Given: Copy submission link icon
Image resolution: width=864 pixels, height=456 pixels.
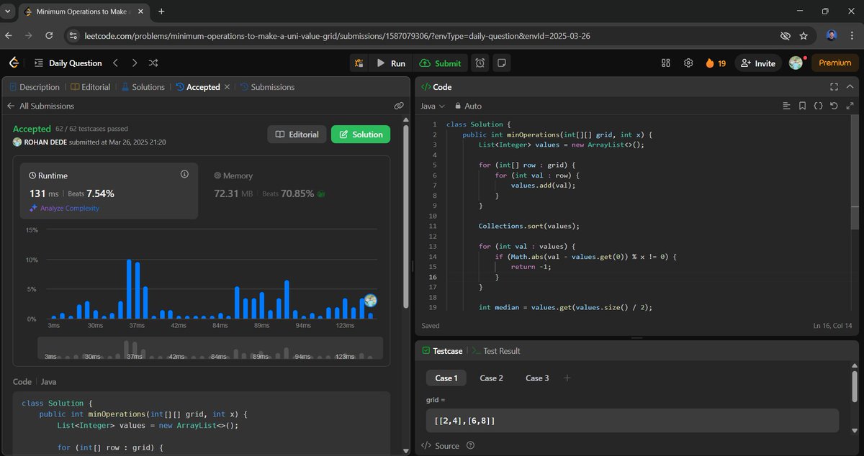Looking at the screenshot, I should 398,106.
